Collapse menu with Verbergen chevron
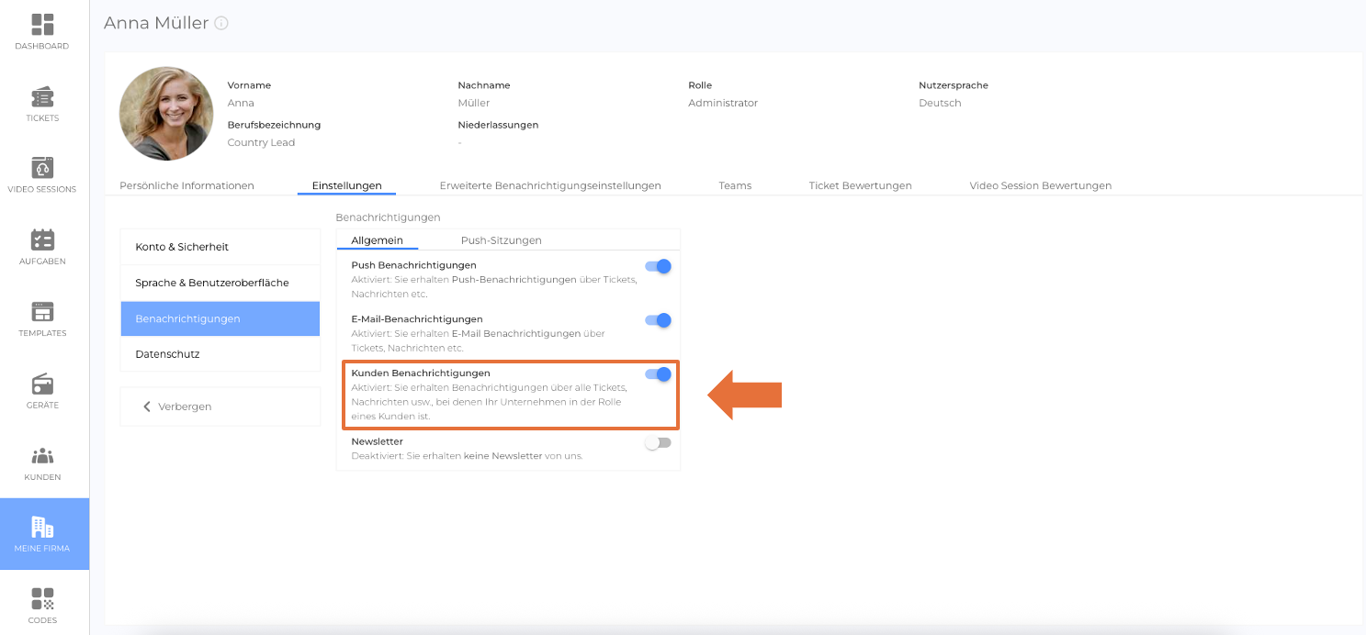 click(147, 407)
